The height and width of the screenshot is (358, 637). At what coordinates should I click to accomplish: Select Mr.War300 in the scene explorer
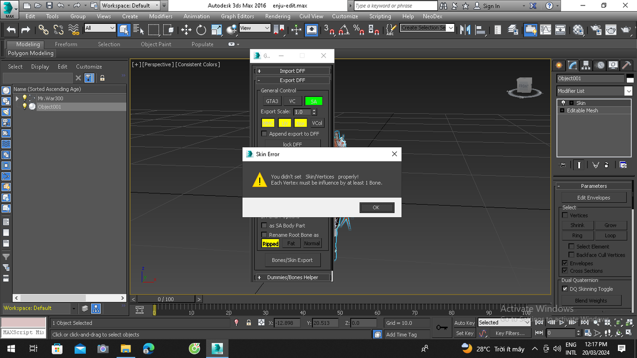[50, 98]
